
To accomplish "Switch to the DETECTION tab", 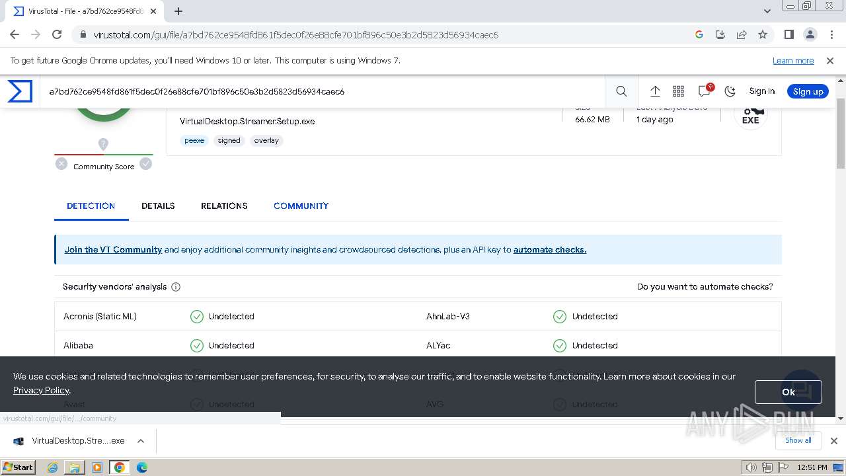I will [91, 206].
